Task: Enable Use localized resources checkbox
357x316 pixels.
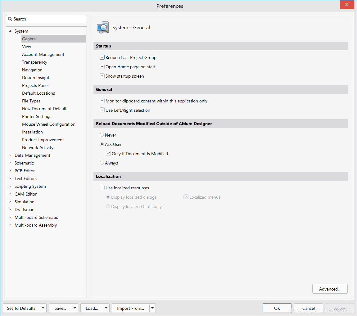Action: (x=102, y=188)
